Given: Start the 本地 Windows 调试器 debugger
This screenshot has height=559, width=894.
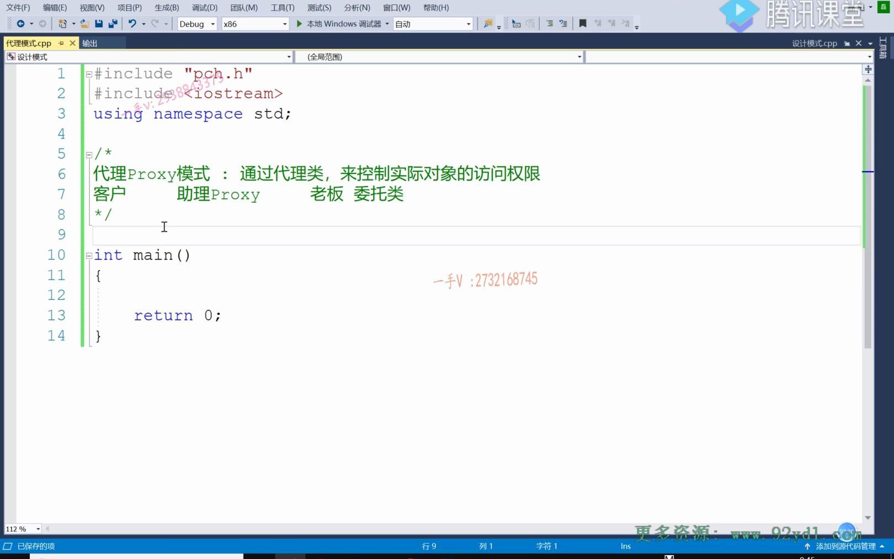Looking at the screenshot, I should coord(339,24).
